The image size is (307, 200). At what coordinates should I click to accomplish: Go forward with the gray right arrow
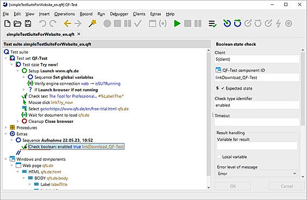(x=78, y=23)
